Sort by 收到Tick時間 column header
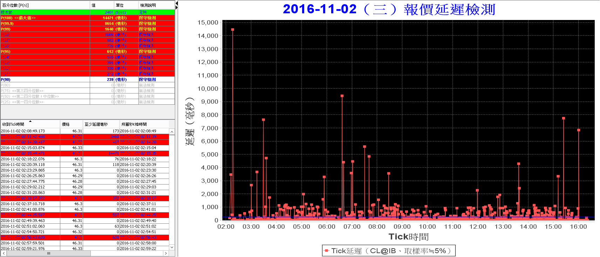The width and height of the screenshot is (600, 257). (30, 124)
